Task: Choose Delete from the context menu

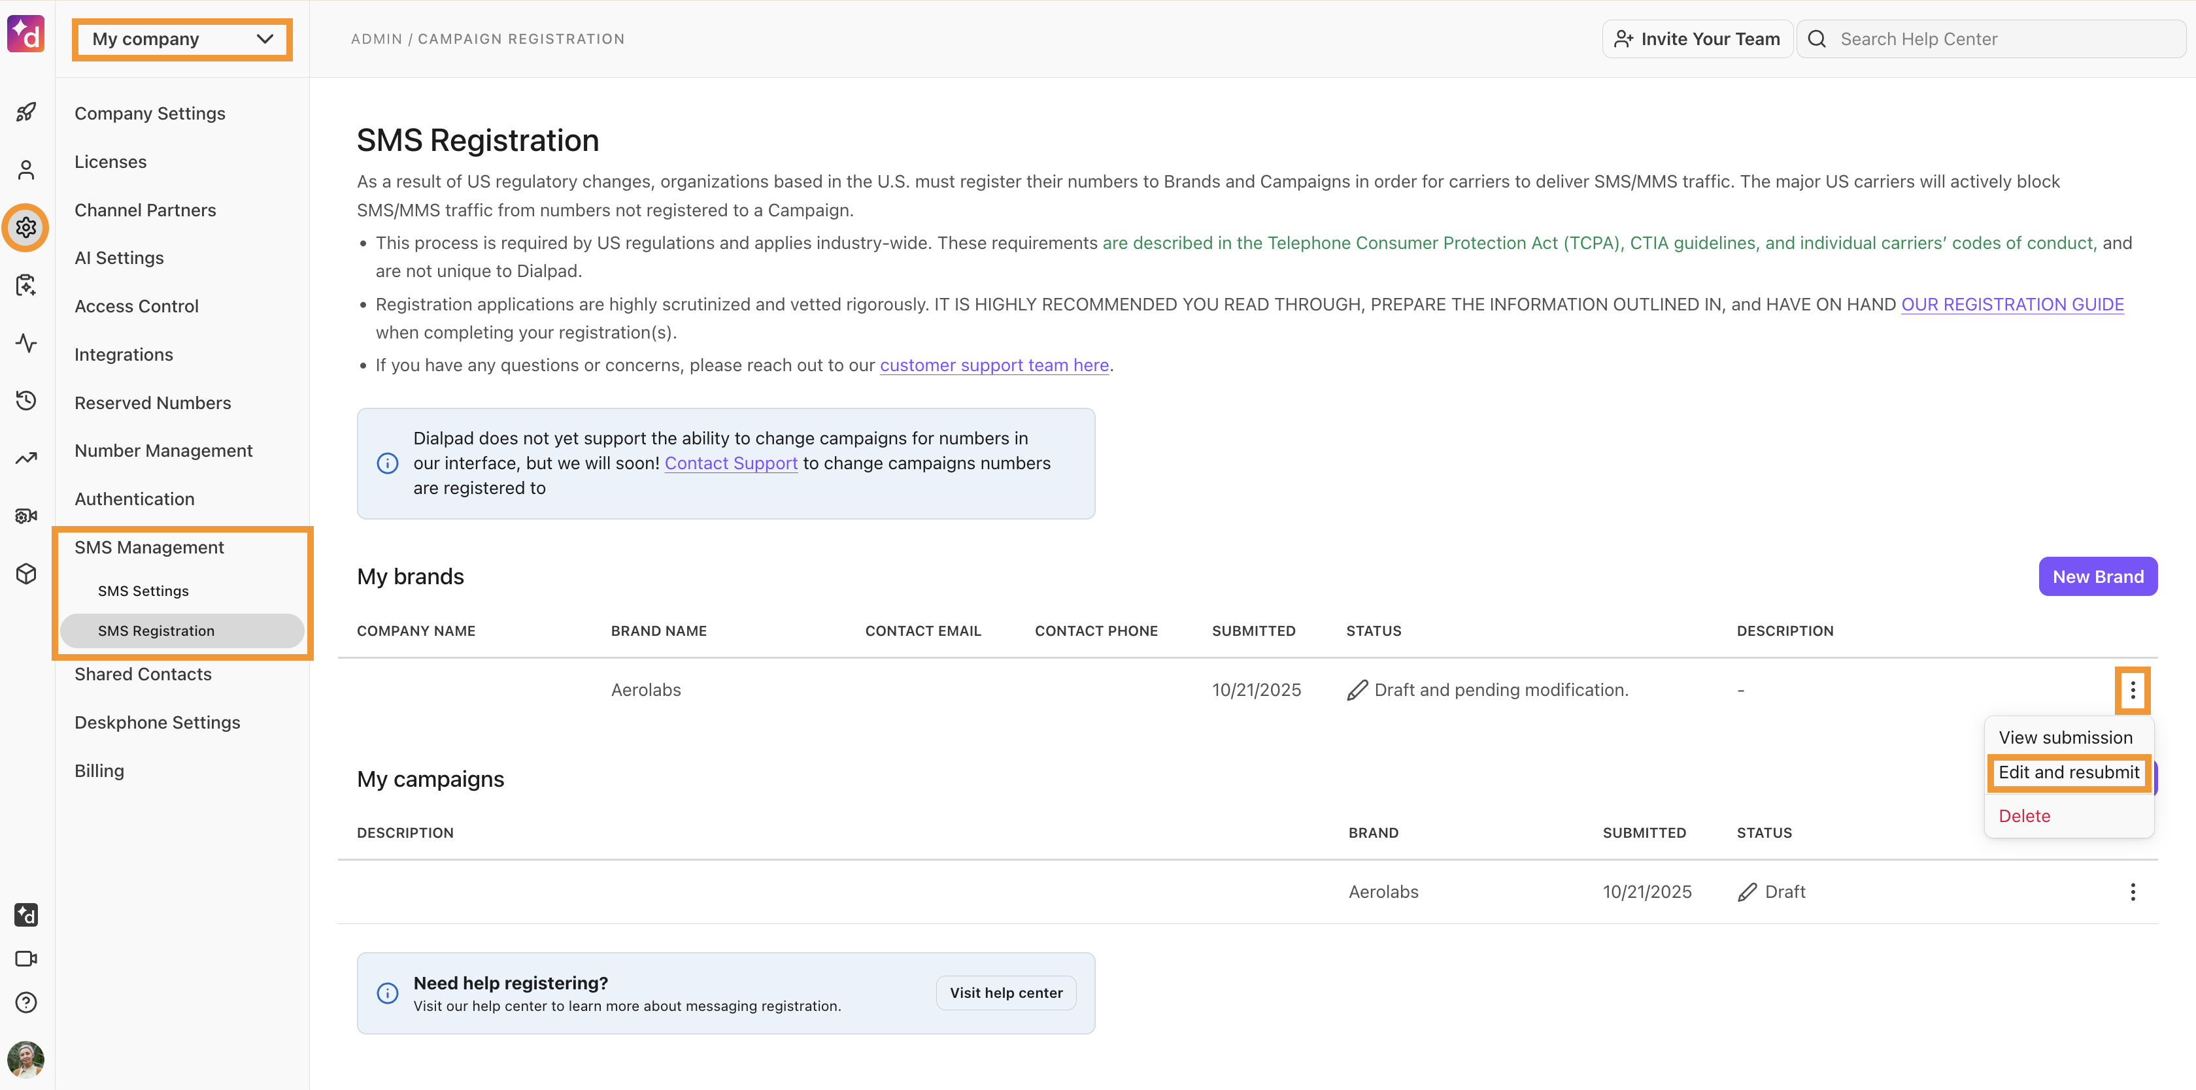Action: click(x=2024, y=816)
